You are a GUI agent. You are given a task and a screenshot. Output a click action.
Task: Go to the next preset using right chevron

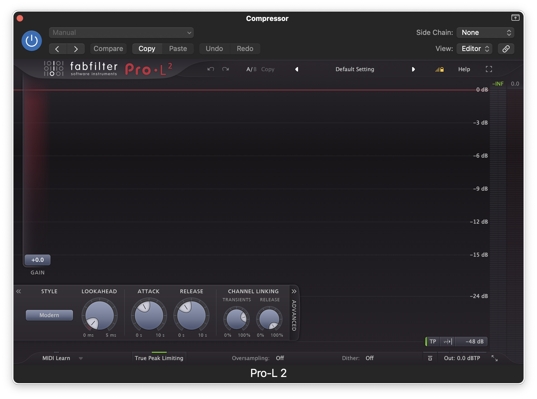[76, 49]
